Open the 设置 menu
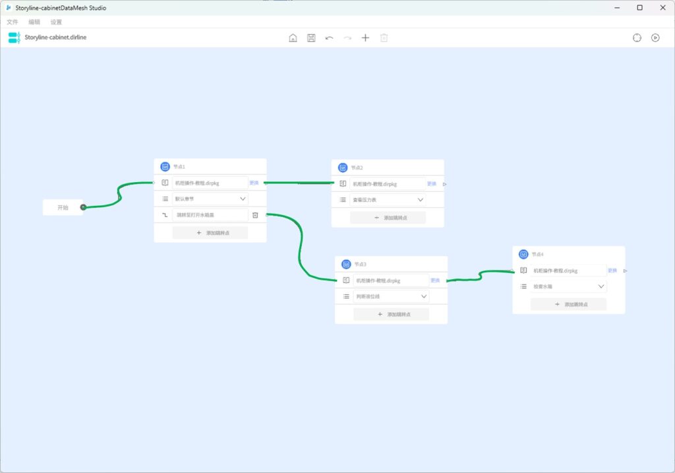Screen dimensions: 675x473 56,22
